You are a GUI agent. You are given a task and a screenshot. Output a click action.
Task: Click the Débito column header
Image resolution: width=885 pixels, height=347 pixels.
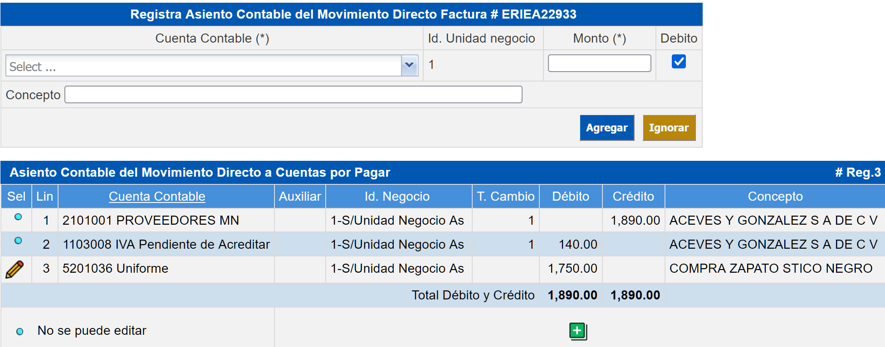point(570,197)
